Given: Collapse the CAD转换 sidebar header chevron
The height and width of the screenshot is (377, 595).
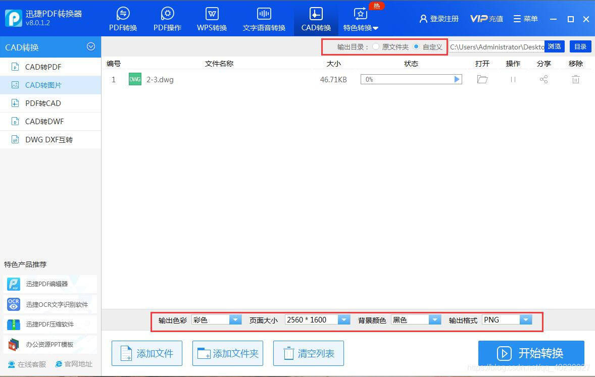Looking at the screenshot, I should point(91,46).
